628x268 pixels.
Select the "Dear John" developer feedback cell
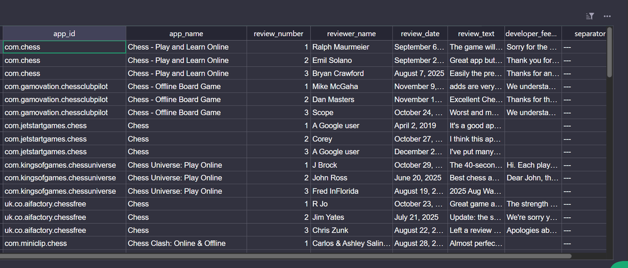tap(532, 178)
